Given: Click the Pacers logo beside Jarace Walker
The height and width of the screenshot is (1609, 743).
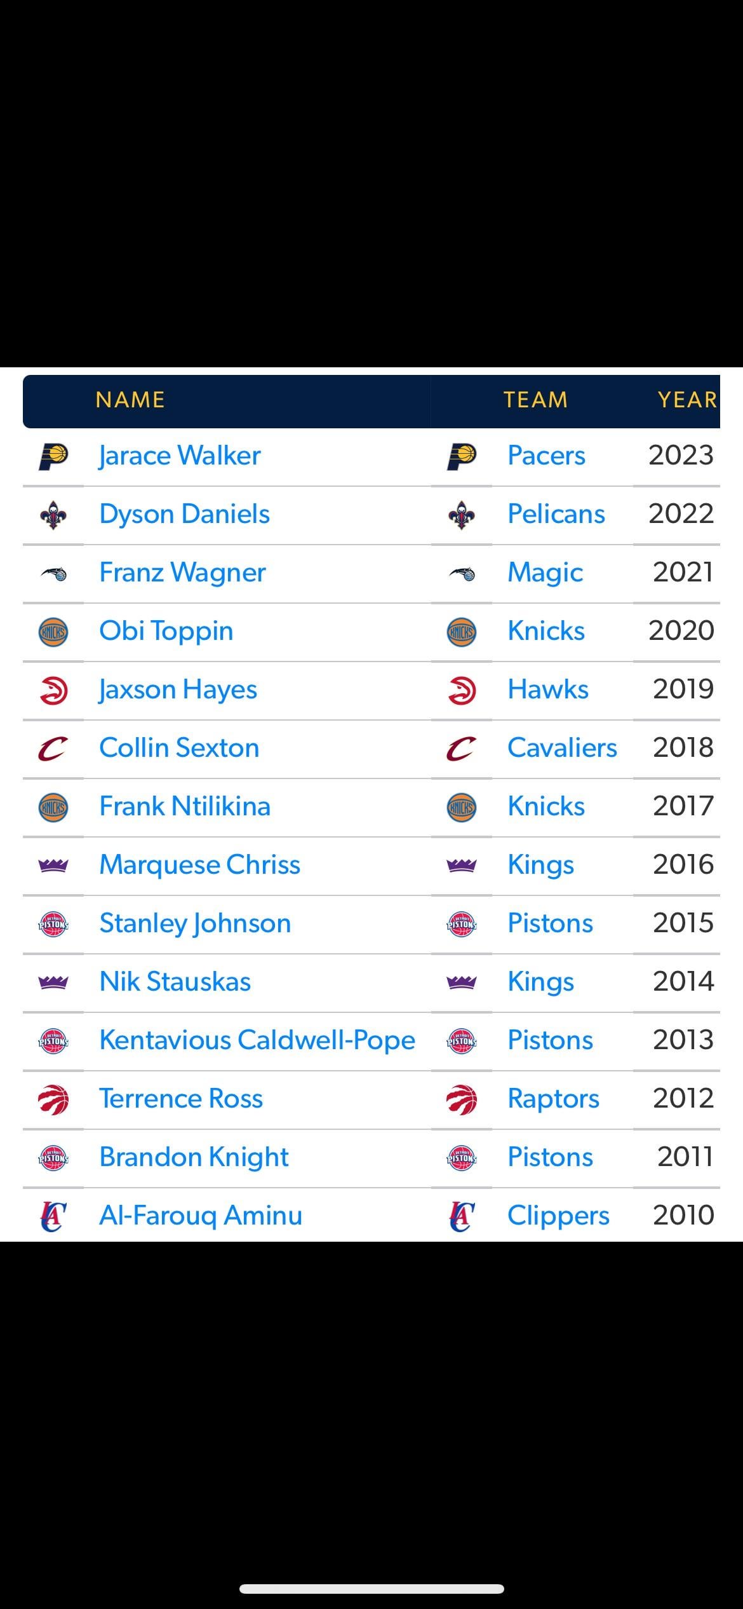Looking at the screenshot, I should click(x=53, y=456).
